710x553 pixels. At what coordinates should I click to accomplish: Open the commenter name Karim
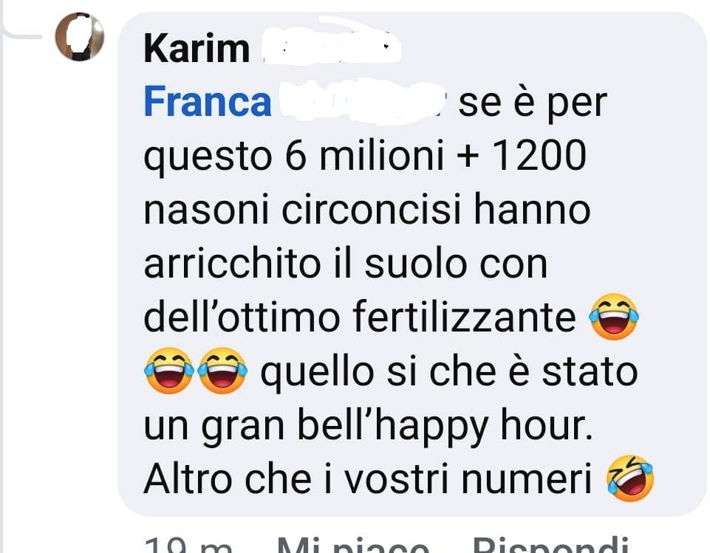(x=197, y=49)
